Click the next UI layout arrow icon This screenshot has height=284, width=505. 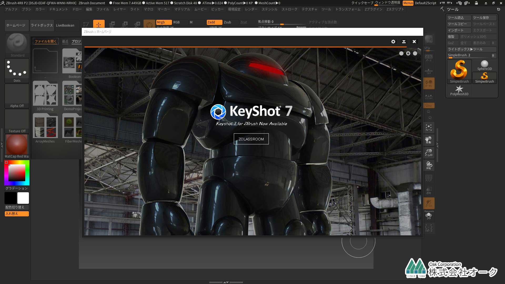click(x=450, y=3)
